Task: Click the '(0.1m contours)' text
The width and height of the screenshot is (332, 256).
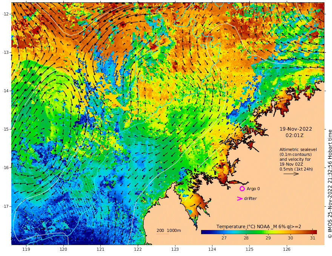Action: 295,154
